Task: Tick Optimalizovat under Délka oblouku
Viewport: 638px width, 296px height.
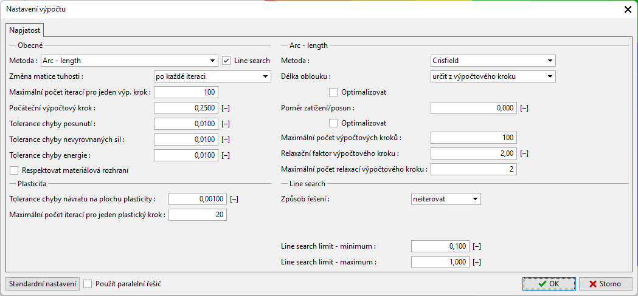Action: (333, 92)
